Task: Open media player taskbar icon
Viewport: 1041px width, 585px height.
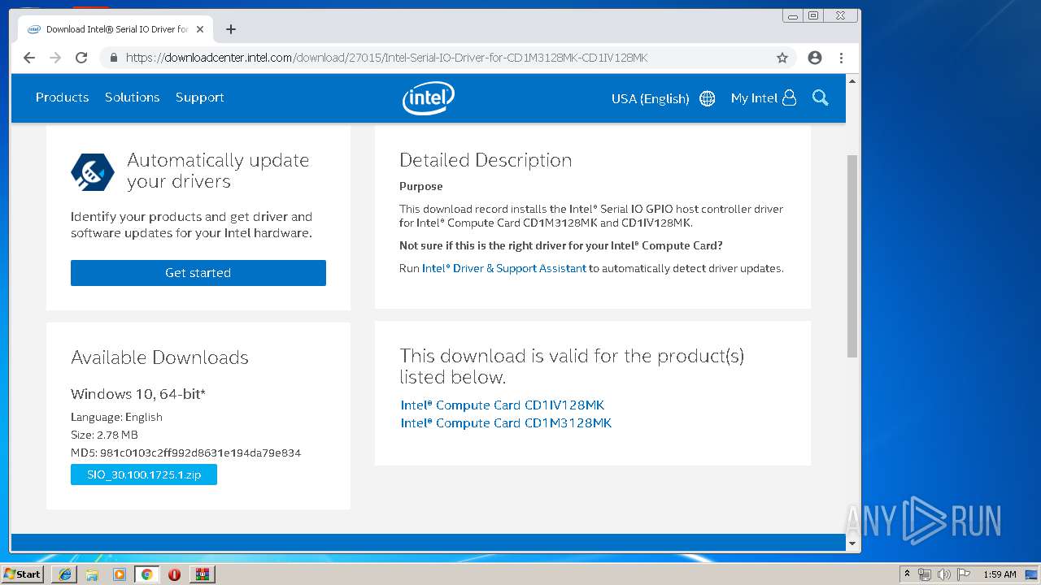Action: pos(120,574)
